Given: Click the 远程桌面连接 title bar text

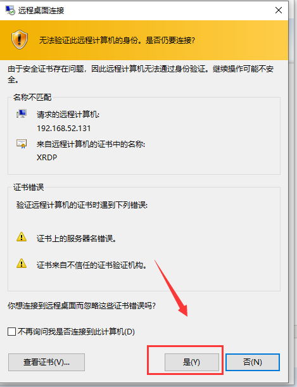Looking at the screenshot, I should [x=41, y=10].
